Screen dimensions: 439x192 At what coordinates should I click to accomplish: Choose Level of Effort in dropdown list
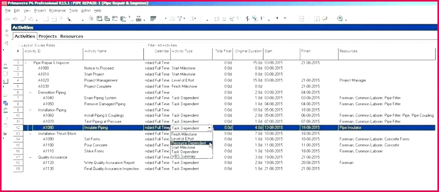pyautogui.click(x=192, y=138)
